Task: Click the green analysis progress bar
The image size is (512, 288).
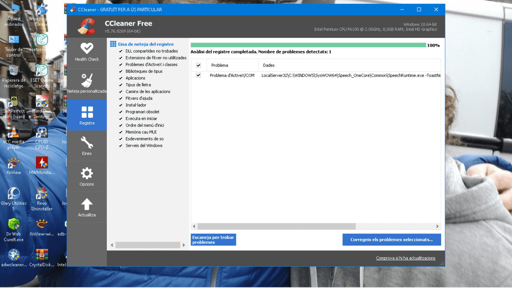Action: tap(308, 45)
